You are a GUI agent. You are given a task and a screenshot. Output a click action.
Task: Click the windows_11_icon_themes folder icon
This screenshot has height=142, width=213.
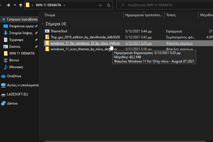[47, 49]
